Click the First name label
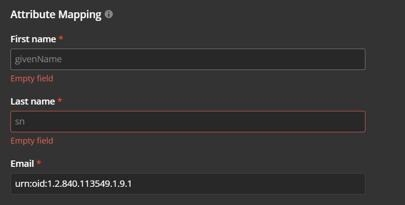Viewport: 405px width, 205px height. (33, 39)
